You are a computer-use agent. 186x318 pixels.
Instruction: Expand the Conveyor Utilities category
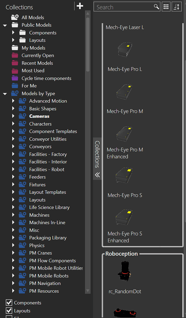point(13,139)
